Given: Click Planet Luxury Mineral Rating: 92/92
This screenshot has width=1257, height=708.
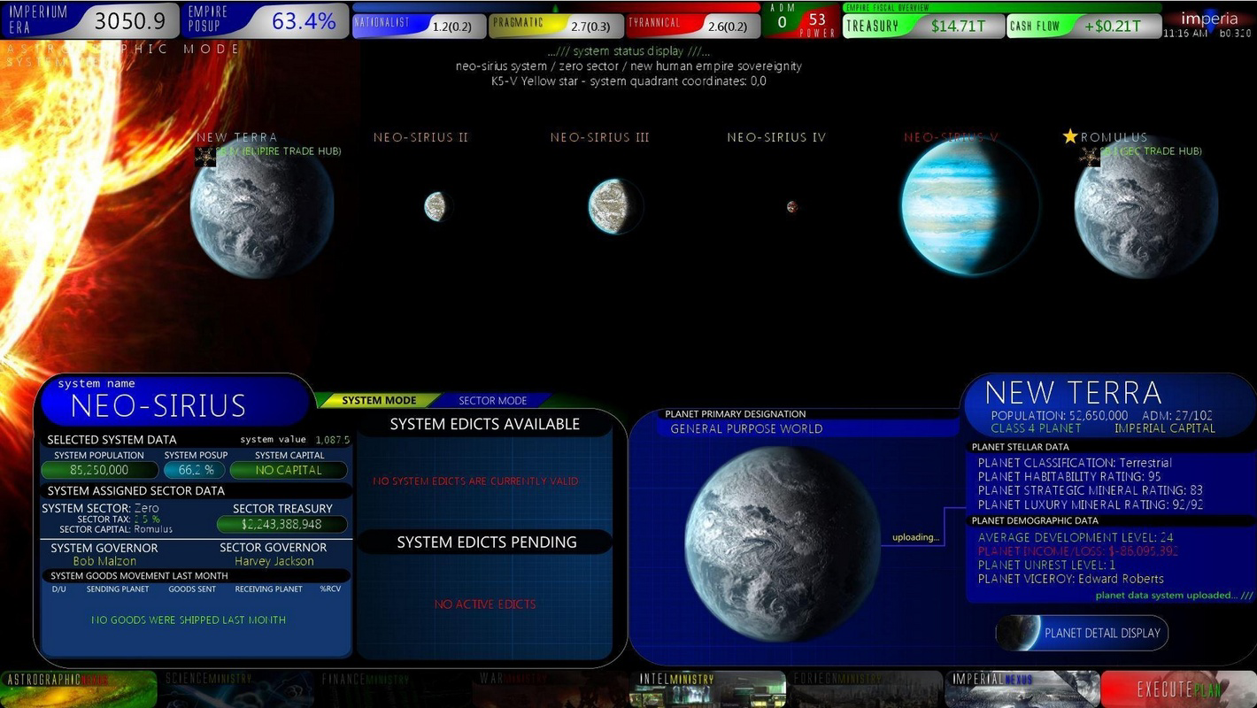Looking at the screenshot, I should click(x=1090, y=504).
